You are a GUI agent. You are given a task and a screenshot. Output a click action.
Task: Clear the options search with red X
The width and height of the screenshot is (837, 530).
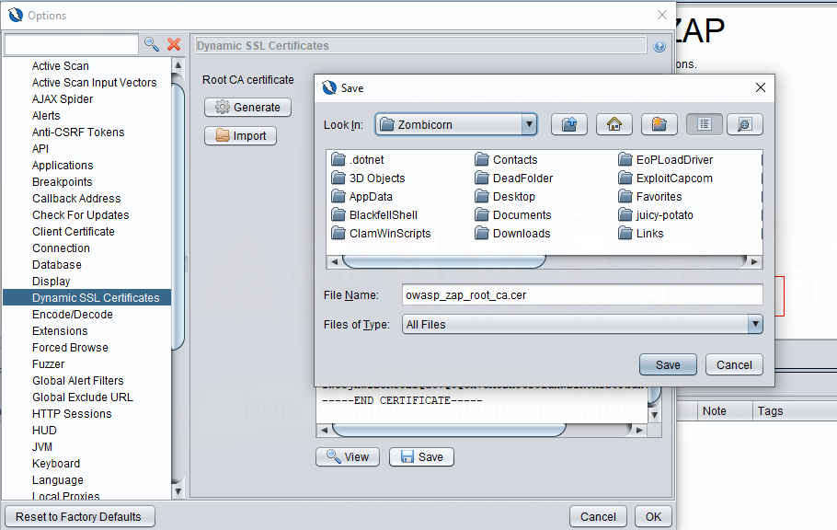coord(174,44)
